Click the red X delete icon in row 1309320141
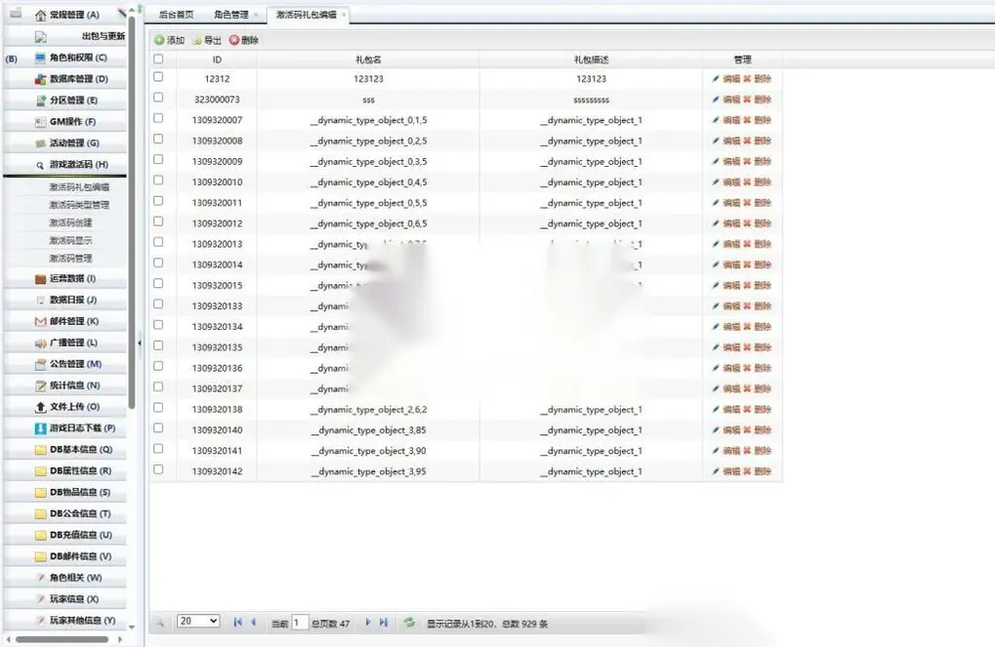This screenshot has height=647, width=995. (x=747, y=450)
